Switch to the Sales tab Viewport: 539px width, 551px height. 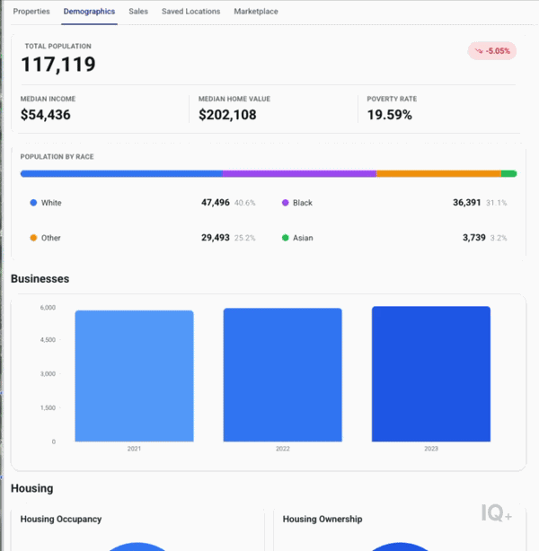coord(138,12)
